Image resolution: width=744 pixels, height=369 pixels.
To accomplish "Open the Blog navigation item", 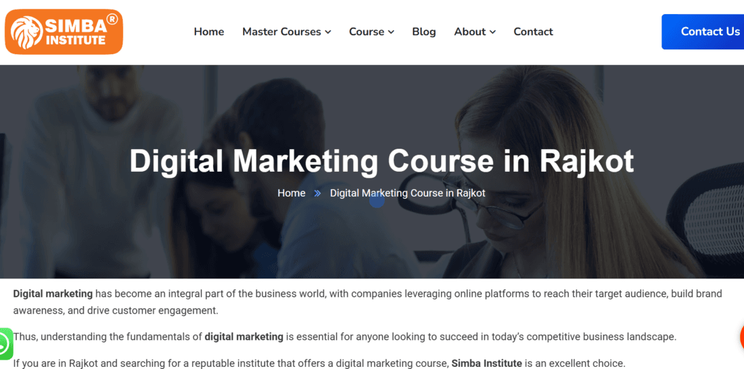I will 423,32.
